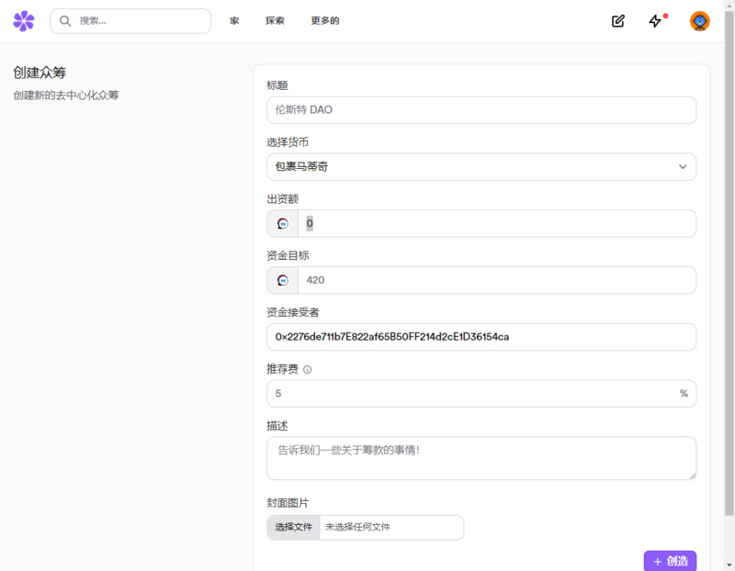Click the Matic token icon beside 资金目标
This screenshot has height=571, width=735.
pyautogui.click(x=281, y=280)
